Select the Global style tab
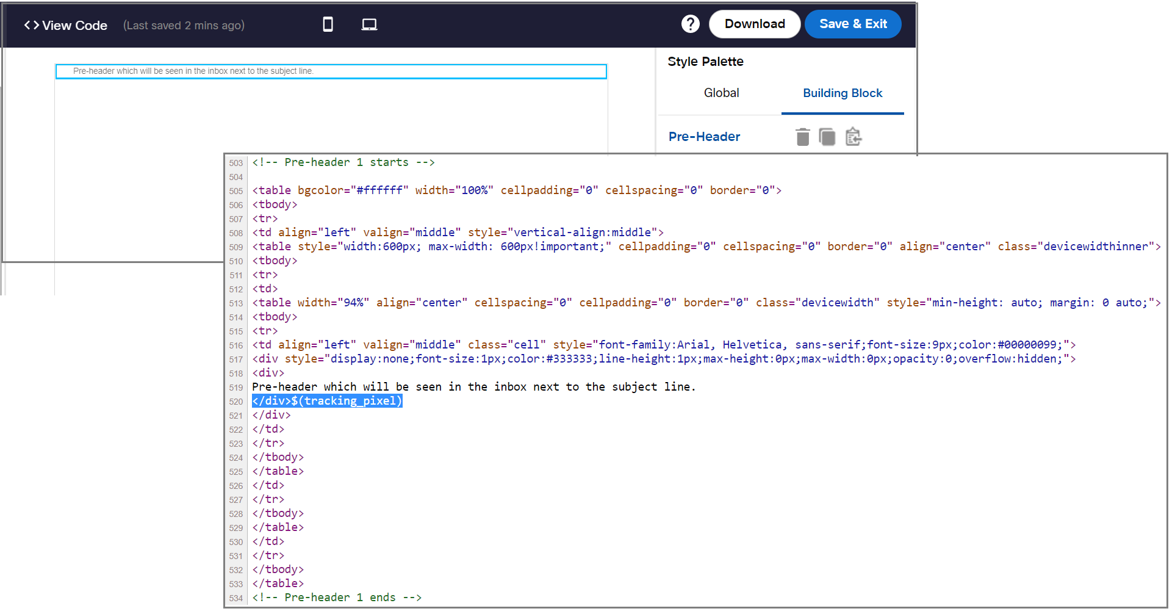This screenshot has height=614, width=1175. click(x=721, y=93)
